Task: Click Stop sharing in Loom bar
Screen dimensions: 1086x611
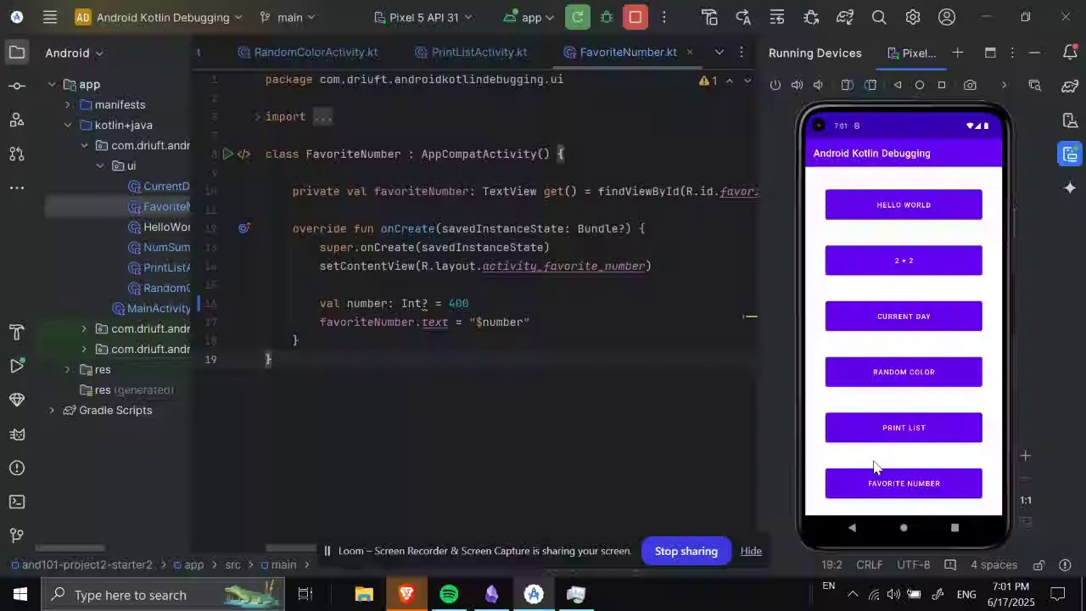Action: coord(686,551)
